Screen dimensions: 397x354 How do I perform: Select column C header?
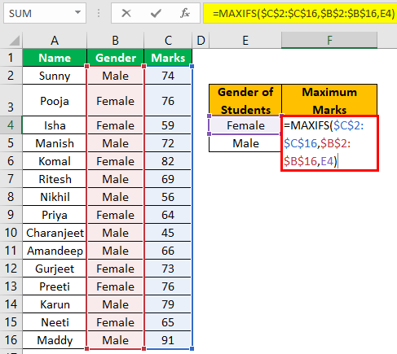168,41
